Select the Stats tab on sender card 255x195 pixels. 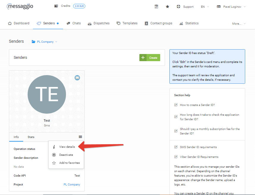(x=31, y=137)
